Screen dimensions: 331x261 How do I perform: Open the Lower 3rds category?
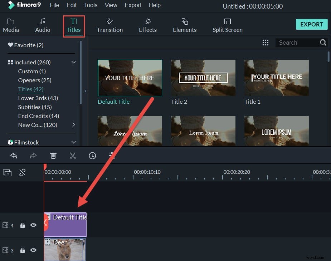(x=38, y=98)
